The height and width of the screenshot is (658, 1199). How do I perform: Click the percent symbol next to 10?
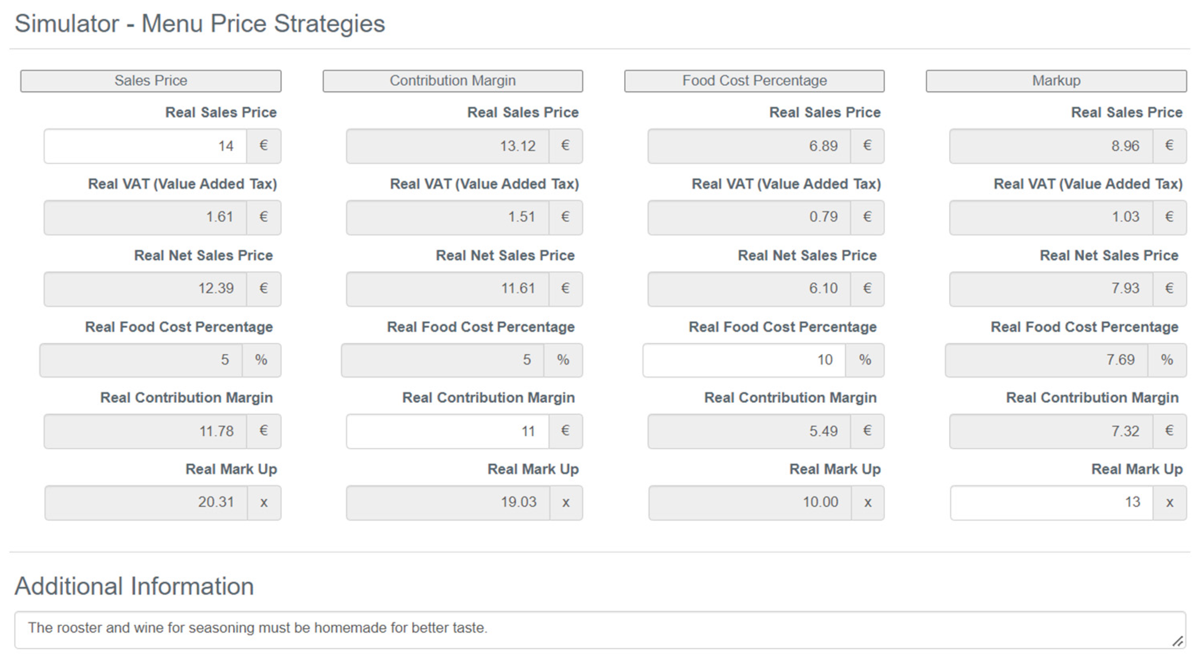coord(865,360)
